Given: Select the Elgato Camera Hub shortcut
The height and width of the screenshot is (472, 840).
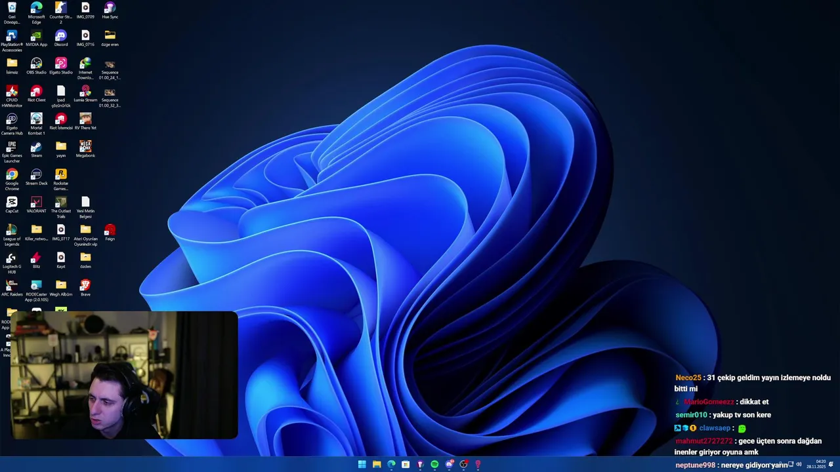Looking at the screenshot, I should click(x=12, y=124).
